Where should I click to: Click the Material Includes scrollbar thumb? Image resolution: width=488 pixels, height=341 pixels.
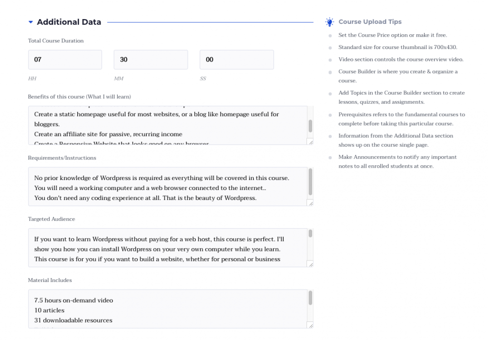point(310,298)
